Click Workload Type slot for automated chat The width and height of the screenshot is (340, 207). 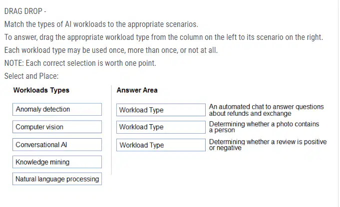tap(161, 110)
